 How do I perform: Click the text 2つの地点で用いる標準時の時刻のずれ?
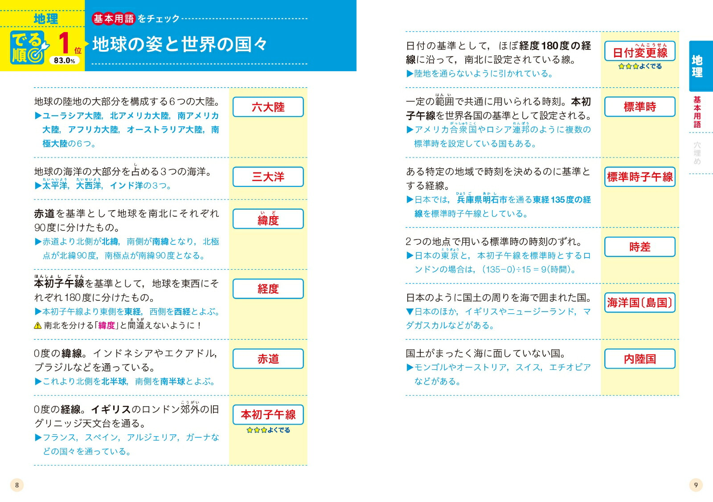coord(495,242)
